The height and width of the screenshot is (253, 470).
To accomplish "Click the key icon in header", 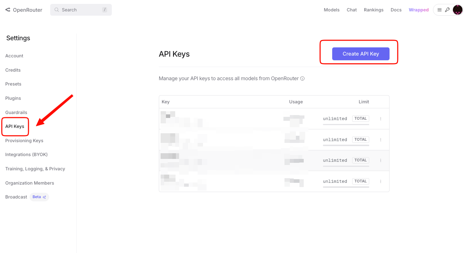I will 447,10.
